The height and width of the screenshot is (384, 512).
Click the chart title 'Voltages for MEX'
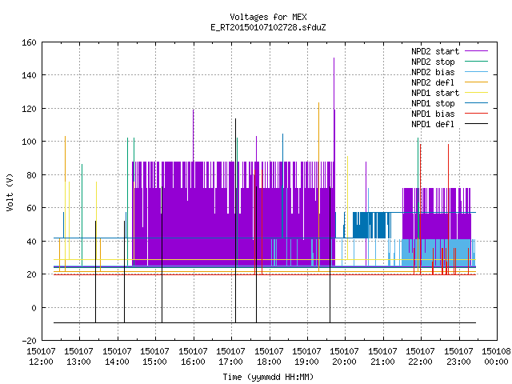(268, 17)
